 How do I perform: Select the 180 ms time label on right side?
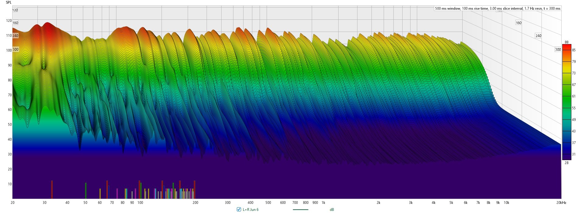518,23
